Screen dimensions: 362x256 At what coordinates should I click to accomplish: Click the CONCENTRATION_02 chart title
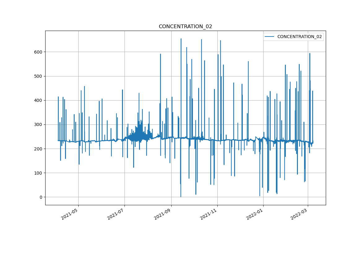click(185, 27)
